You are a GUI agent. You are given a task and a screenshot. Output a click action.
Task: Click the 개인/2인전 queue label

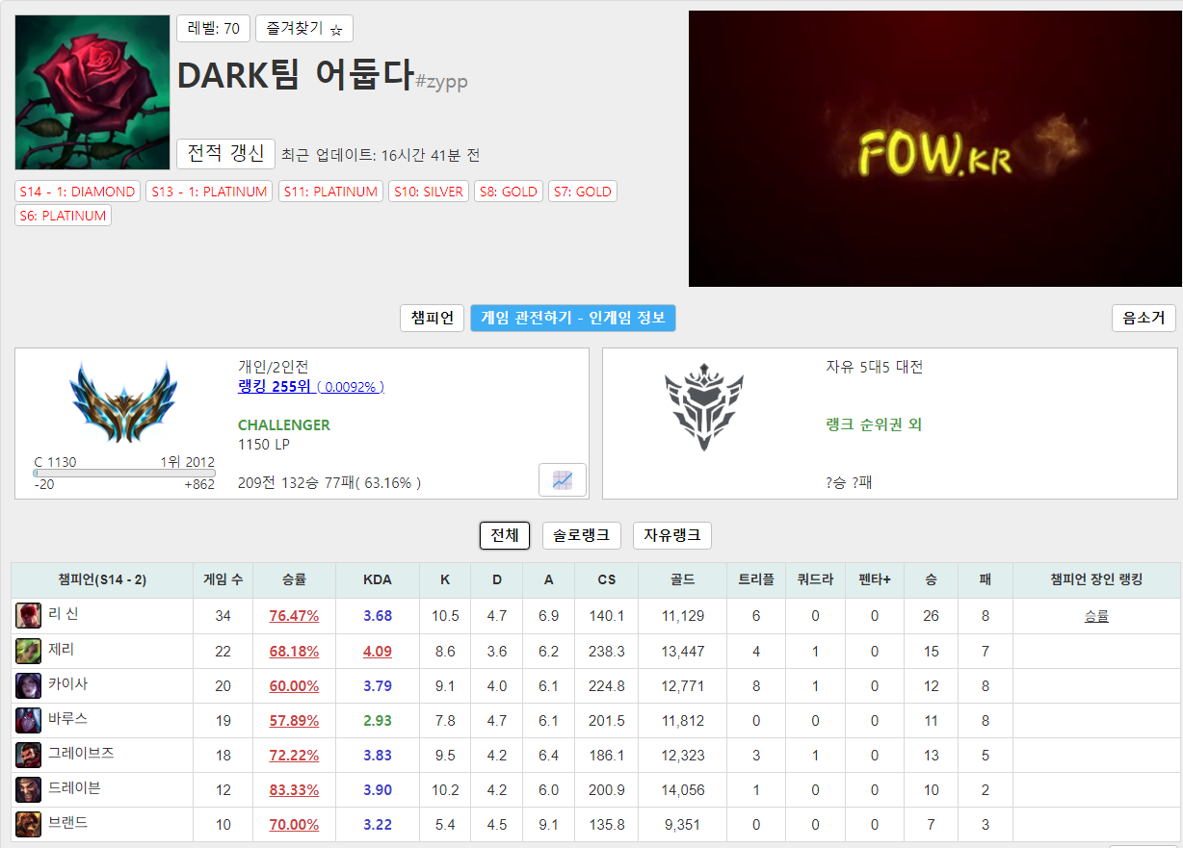pyautogui.click(x=274, y=367)
